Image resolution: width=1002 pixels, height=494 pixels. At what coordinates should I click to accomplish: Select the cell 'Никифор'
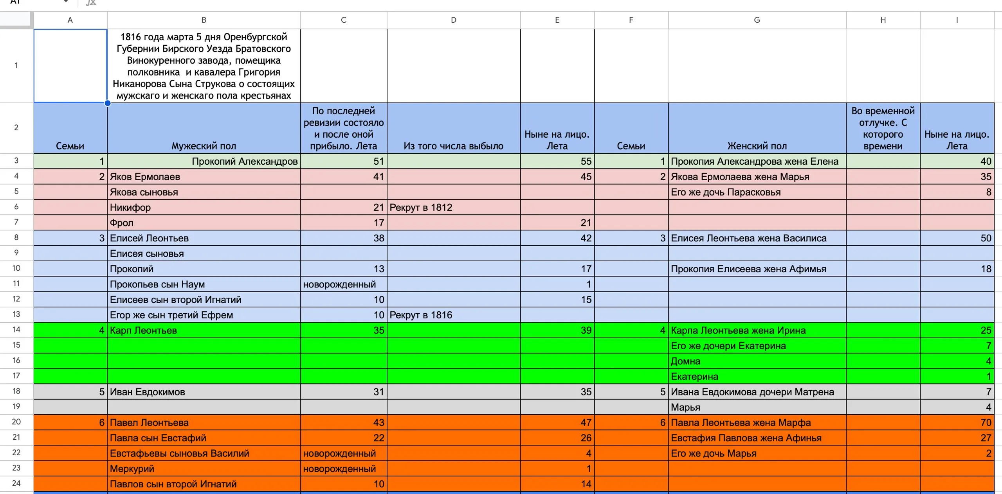pyautogui.click(x=204, y=207)
